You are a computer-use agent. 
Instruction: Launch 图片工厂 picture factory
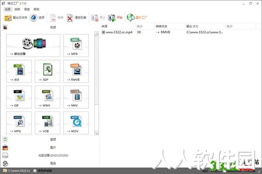coord(137,17)
